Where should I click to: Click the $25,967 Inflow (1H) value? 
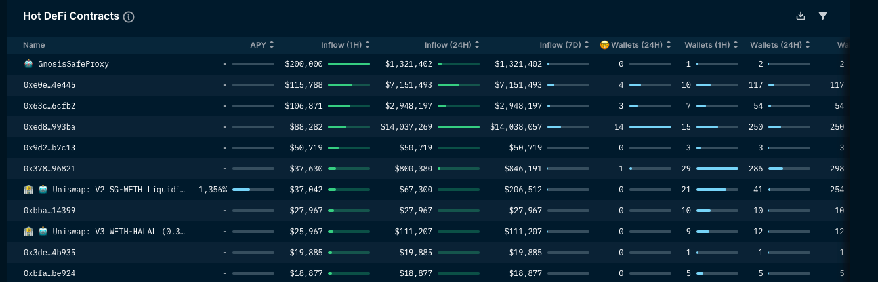[x=306, y=232]
